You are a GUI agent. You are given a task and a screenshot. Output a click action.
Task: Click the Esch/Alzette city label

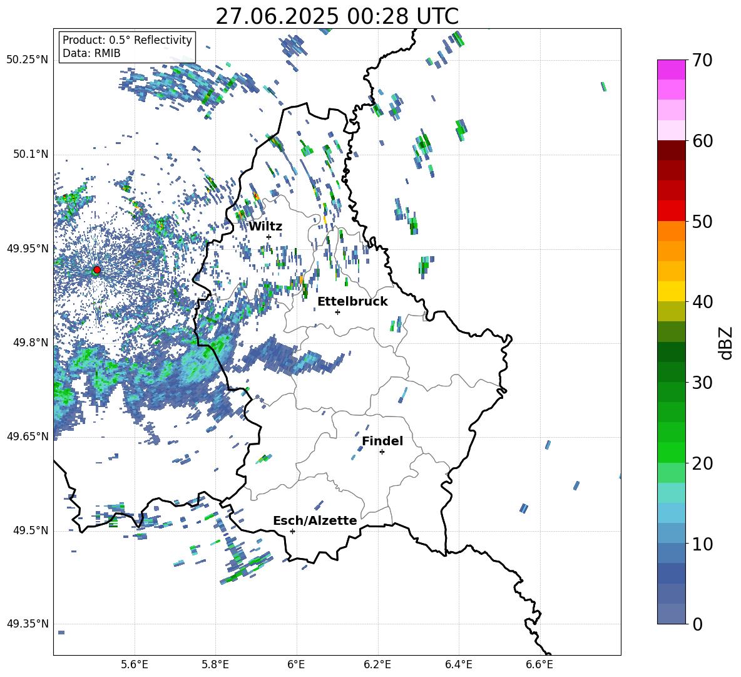click(x=315, y=520)
